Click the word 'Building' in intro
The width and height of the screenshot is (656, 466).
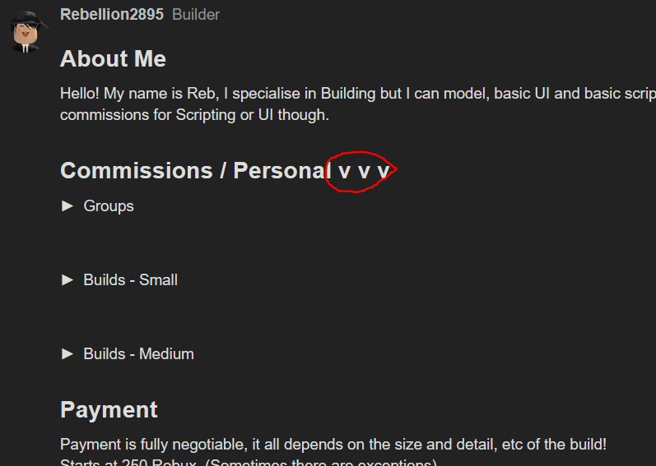pyautogui.click(x=348, y=94)
